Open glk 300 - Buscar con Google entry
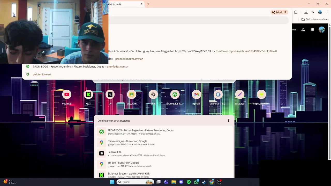Viewport: 331px width, 186px height. coord(164,164)
